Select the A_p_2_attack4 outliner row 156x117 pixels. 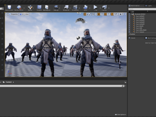click(x=142, y=22)
